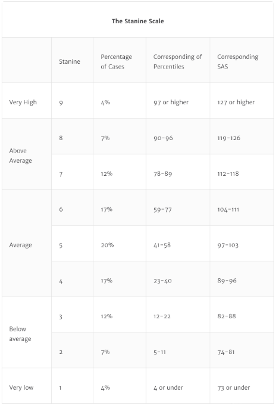Select the '59-77' percentile cell
Screen dimensions: 276x404
[x=162, y=210]
